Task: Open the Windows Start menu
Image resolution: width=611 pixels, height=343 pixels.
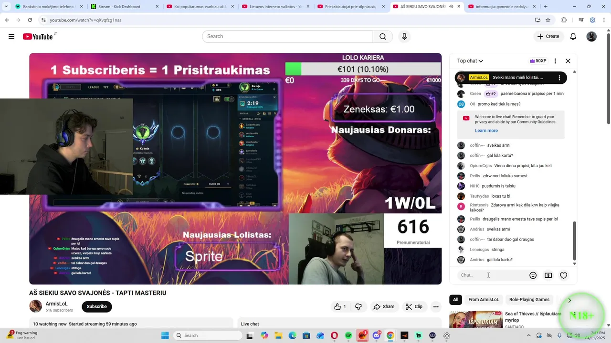Action: (x=165, y=335)
